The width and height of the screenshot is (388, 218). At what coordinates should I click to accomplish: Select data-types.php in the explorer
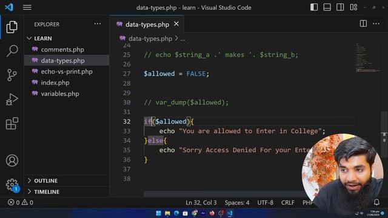[67, 61]
